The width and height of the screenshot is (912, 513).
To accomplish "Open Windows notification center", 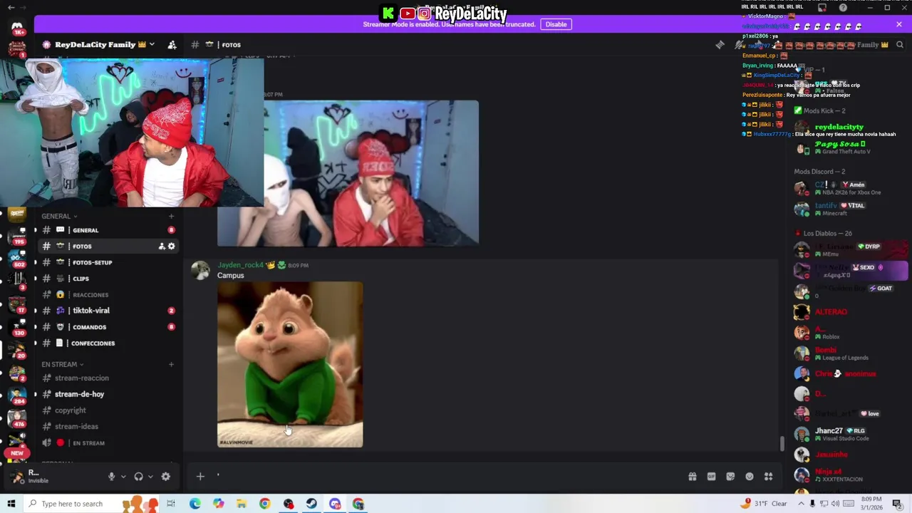I will coord(897,504).
